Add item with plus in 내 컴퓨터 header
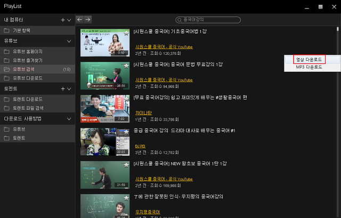The width and height of the screenshot is (341, 218). pyautogui.click(x=63, y=20)
